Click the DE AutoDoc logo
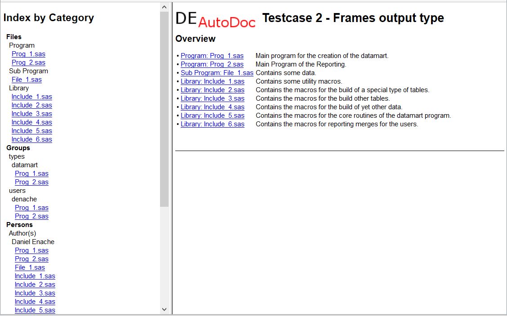Viewport: 507px width, 316px height. coord(215,18)
